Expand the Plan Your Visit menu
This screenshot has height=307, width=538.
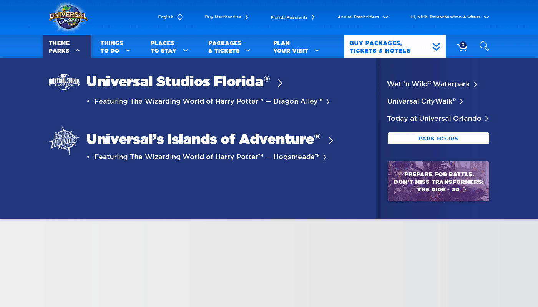[296, 46]
